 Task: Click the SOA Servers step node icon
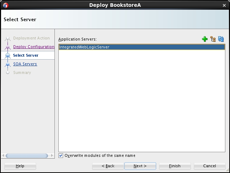8,64
